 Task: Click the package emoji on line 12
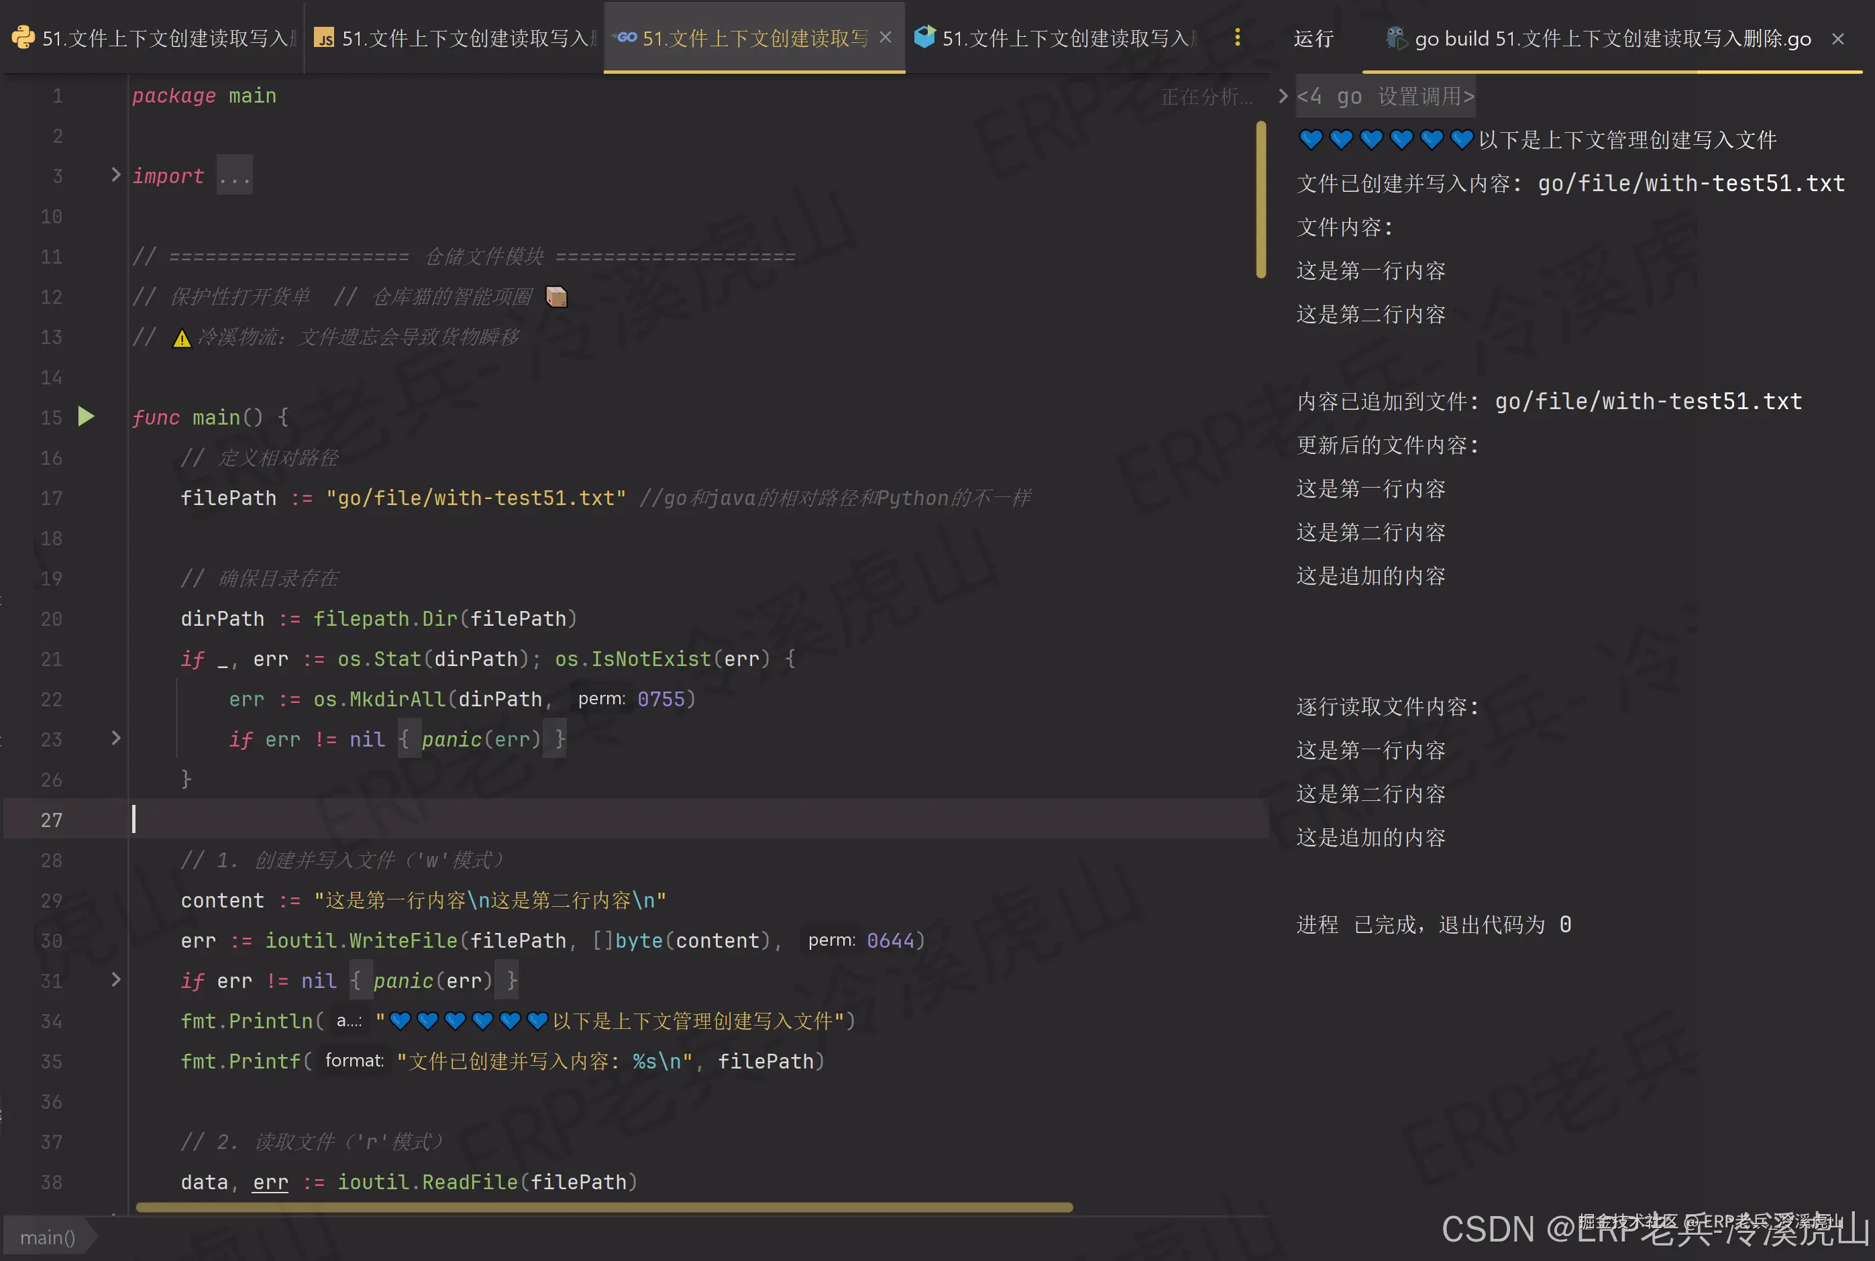[557, 296]
